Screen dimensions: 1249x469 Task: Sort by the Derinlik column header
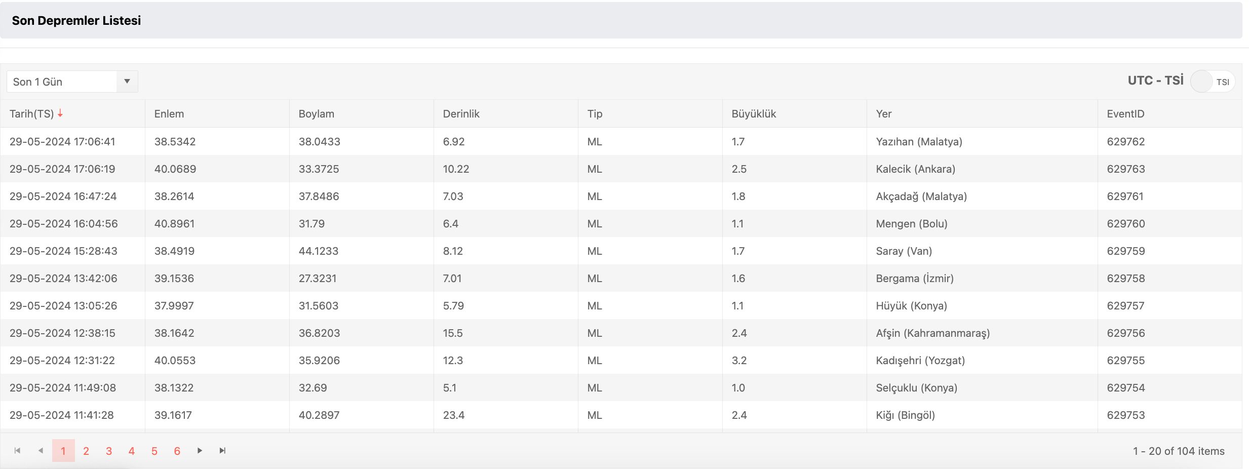(x=461, y=114)
